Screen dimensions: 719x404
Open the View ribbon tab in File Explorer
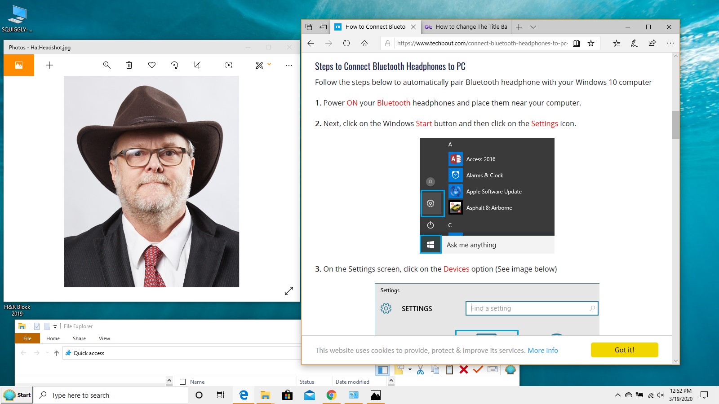click(x=104, y=338)
